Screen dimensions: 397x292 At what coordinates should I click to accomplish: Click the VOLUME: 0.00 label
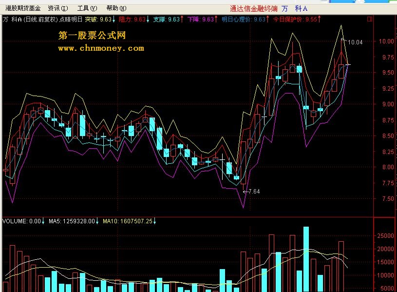coord(23,221)
